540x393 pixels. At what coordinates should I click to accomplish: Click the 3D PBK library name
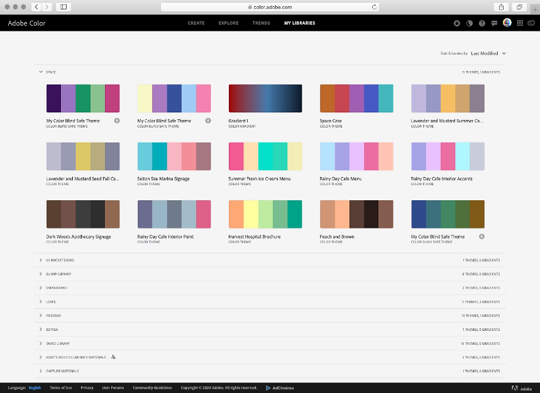52,330
